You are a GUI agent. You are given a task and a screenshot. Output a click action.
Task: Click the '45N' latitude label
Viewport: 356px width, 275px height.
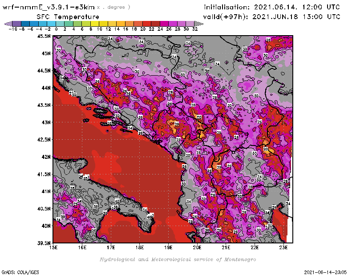click(x=46, y=53)
